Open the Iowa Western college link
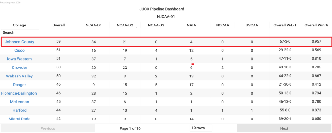Image resolution: width=332 pixels, height=133 pixels. click(19, 59)
